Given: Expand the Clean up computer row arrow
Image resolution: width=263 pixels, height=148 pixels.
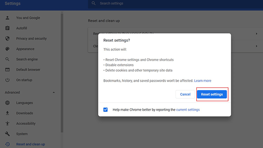Looking at the screenshot, I should pyautogui.click(x=257, y=46).
